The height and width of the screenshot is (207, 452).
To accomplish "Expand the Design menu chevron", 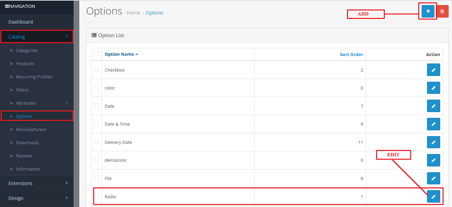I will pos(67,198).
